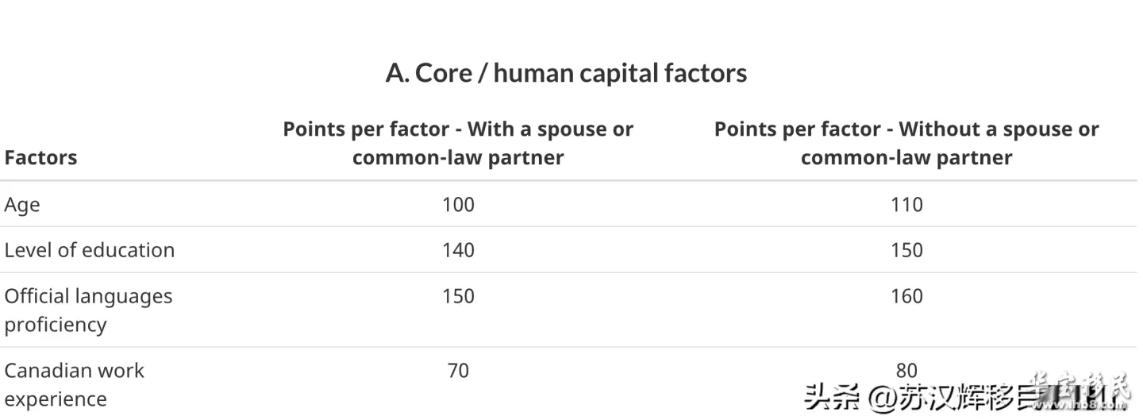The height and width of the screenshot is (420, 1143).
Task: Click the work experience value 80
Action: coord(906,370)
